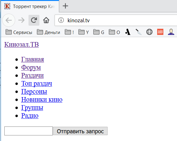Focus the search text input field
This screenshot has height=141, width=177.
29,131
